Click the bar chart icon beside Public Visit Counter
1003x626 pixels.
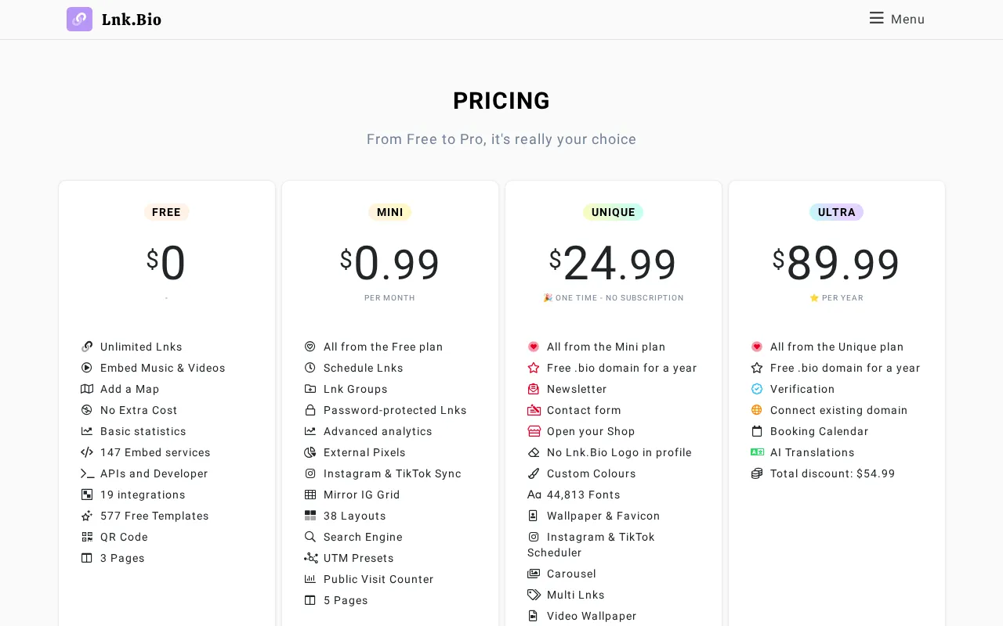pos(310,579)
